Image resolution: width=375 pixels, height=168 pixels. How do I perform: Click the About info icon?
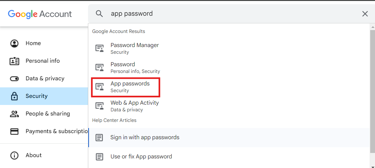[14, 155]
